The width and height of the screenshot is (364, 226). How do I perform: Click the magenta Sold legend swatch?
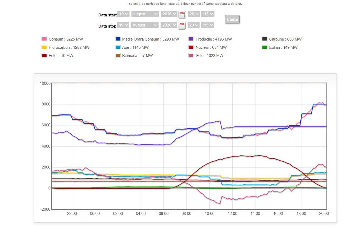(191, 55)
